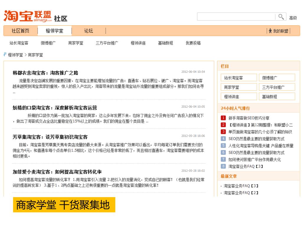Open article 妖精的口袋淘宝客：深度解析淘宝客运营
The image size is (302, 226).
click(x=55, y=108)
